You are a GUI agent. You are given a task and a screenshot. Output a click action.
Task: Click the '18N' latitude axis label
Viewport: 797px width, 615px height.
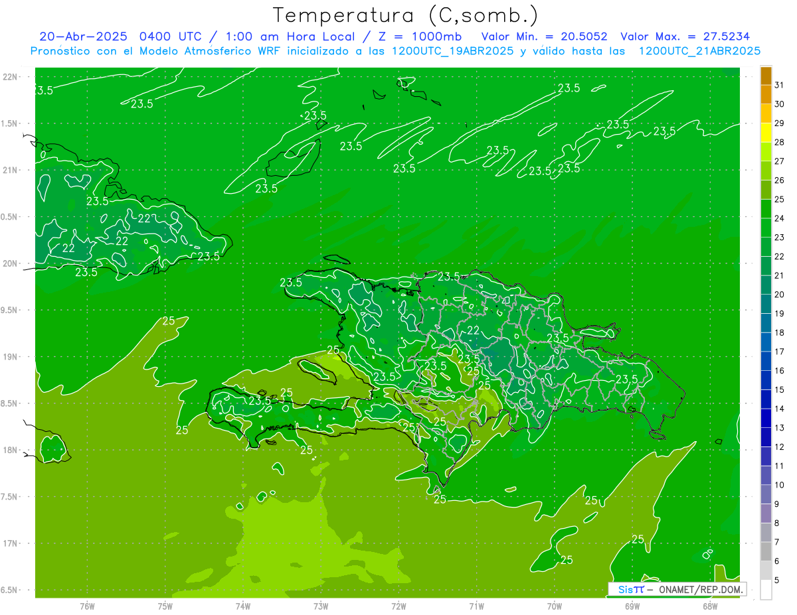click(x=11, y=450)
